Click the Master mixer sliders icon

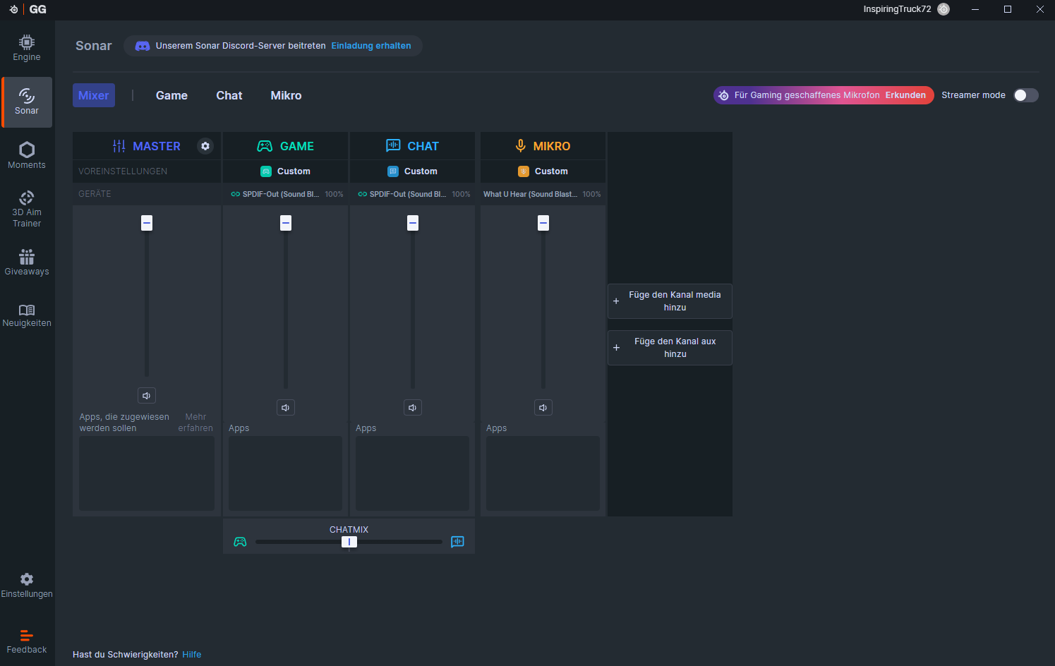pos(119,146)
